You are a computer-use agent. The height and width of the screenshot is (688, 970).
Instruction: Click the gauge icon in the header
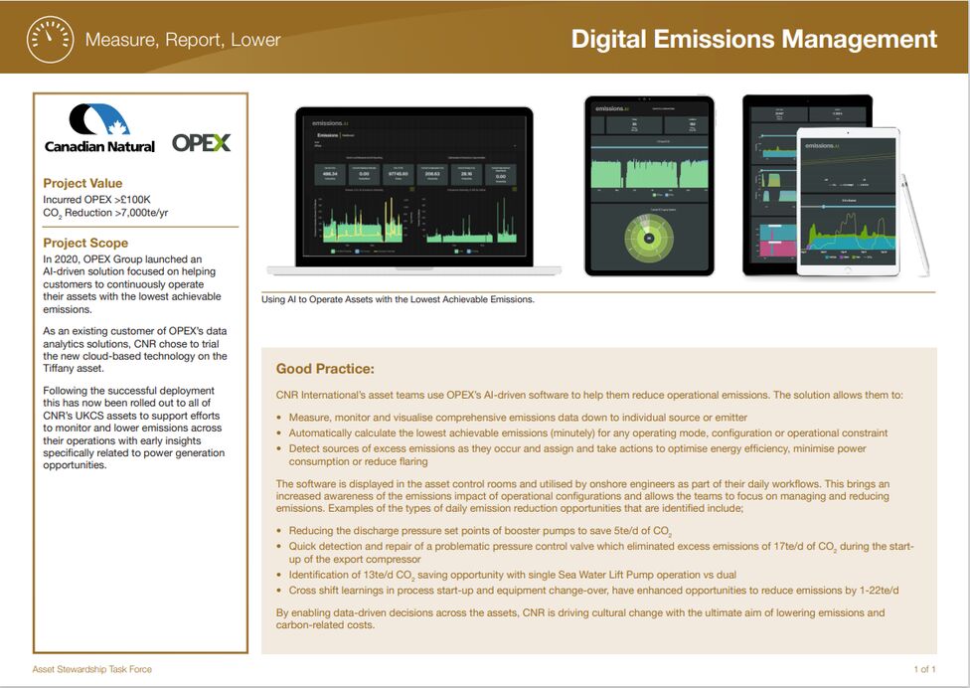point(50,40)
